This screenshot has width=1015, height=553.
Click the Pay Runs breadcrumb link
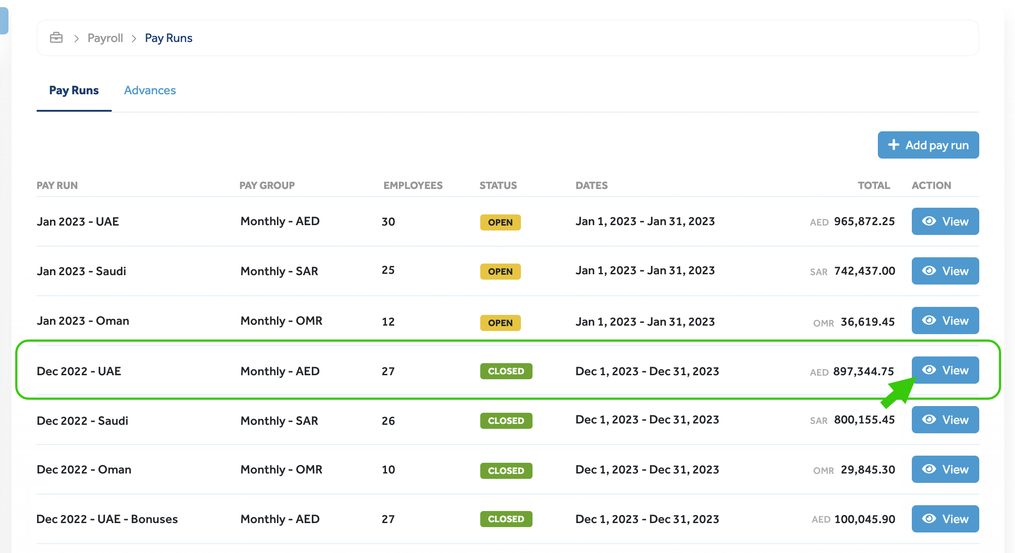tap(168, 38)
